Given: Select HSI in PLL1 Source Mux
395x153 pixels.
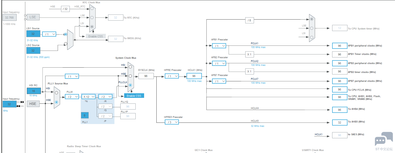Looking at the screenshot, I should pyautogui.click(x=56, y=93).
